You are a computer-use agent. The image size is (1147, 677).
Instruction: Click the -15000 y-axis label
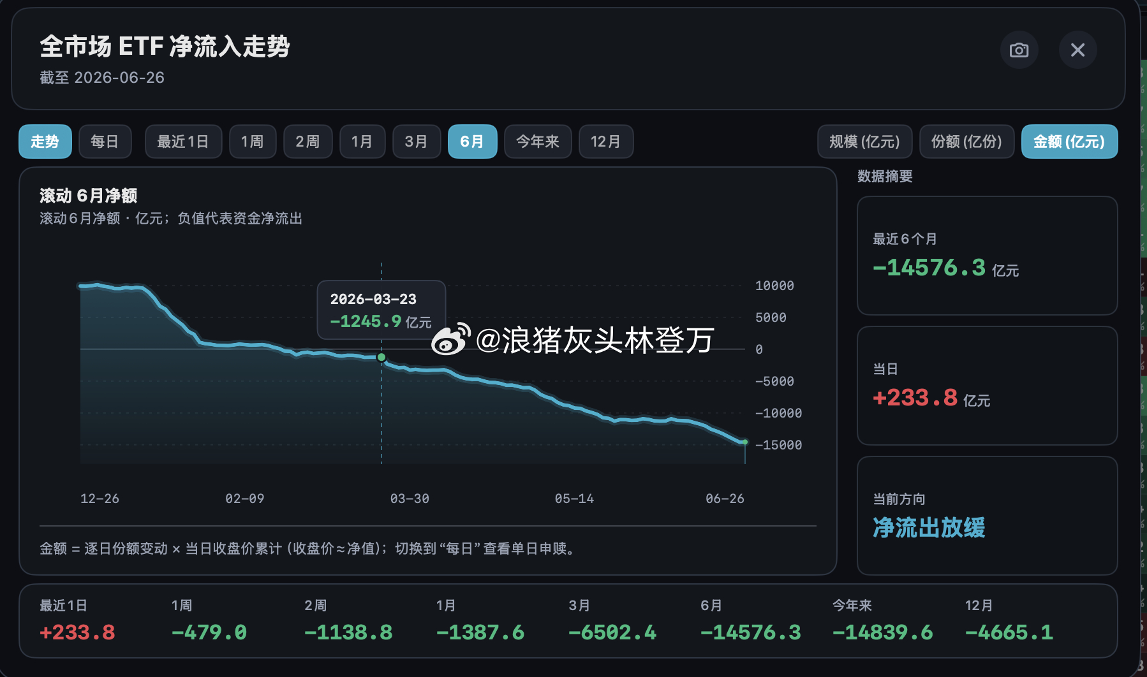click(778, 445)
